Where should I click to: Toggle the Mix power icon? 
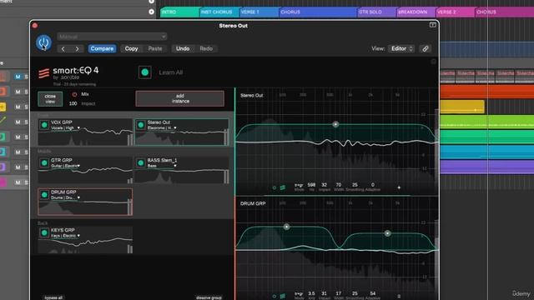74,94
